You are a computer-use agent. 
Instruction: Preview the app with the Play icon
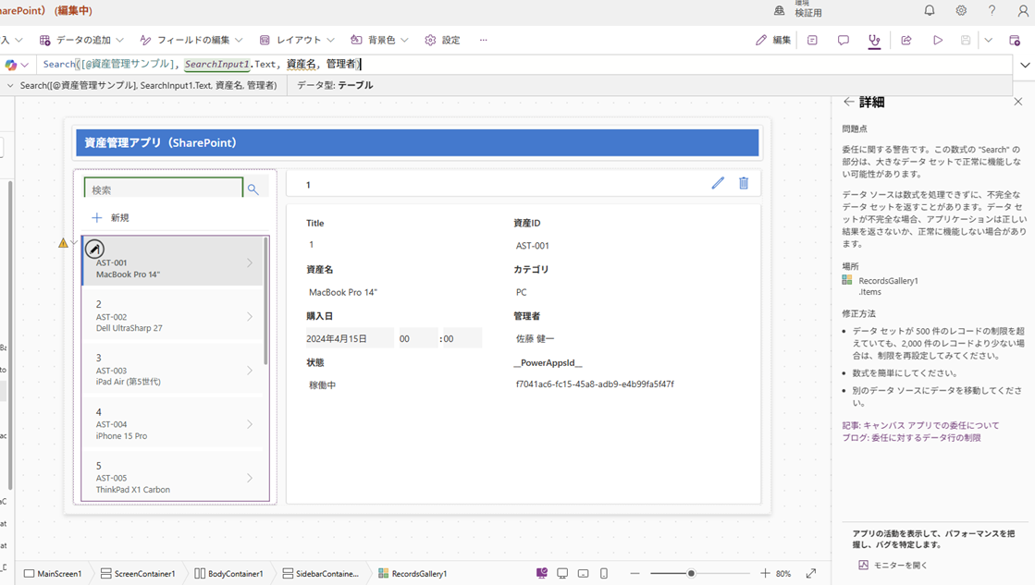938,41
